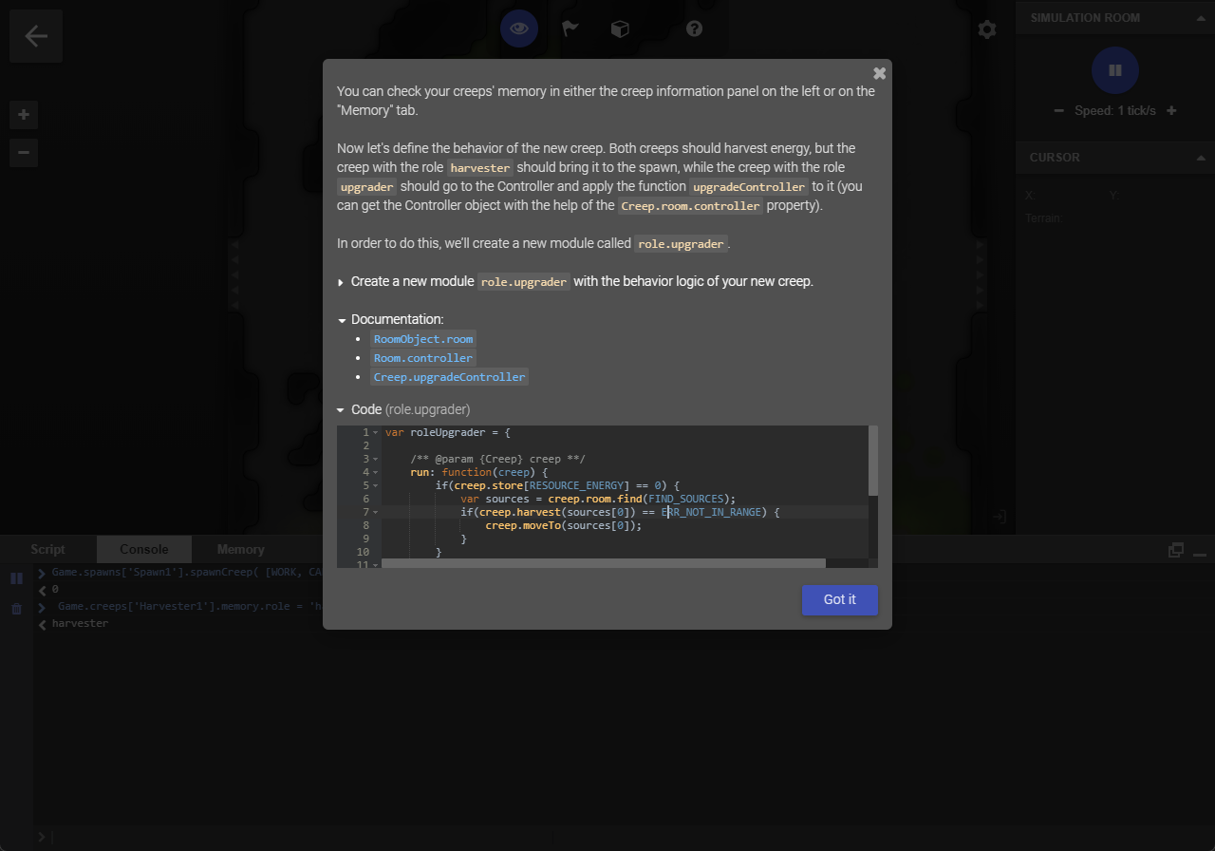Open the Room.controller documentation link
The width and height of the screenshot is (1215, 851).
tap(422, 358)
